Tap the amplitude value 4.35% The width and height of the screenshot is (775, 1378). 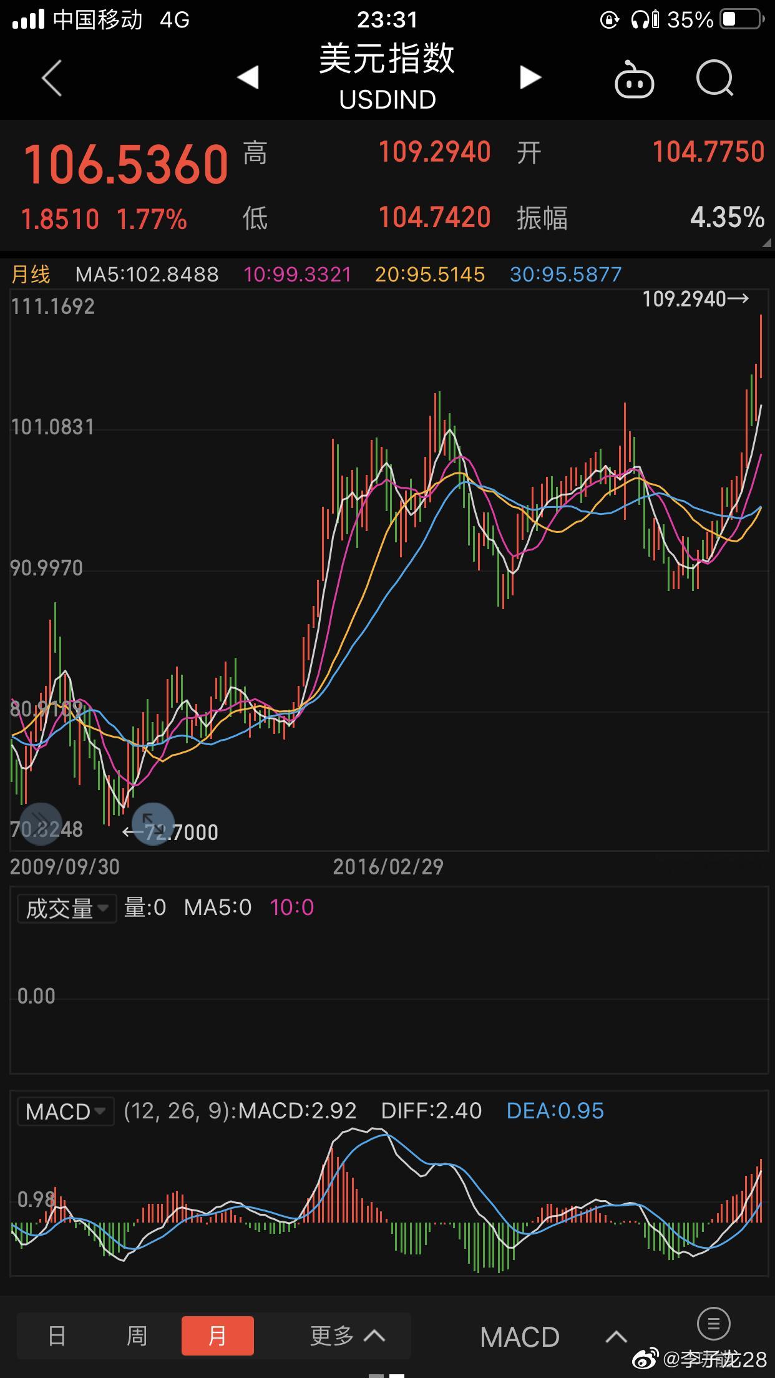point(728,218)
